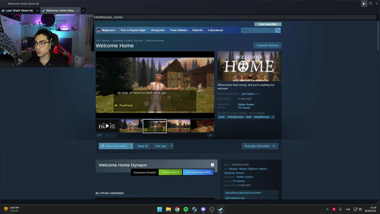The image size is (380, 214).
Task: Select the wooden house screenshot thumbnail
Action: [131, 126]
